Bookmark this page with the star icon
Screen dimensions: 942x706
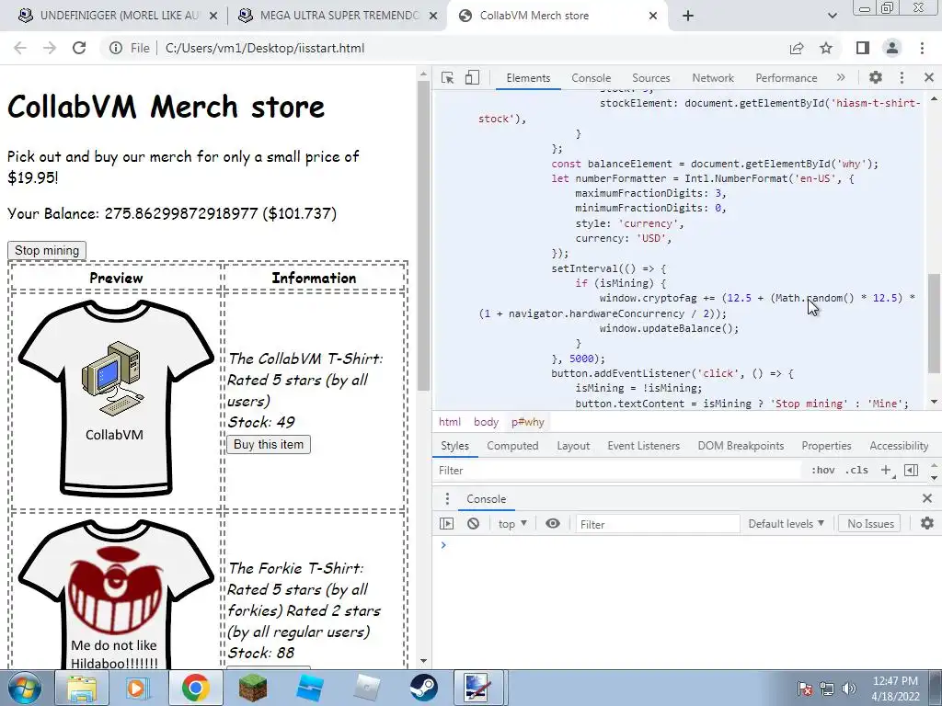coord(826,48)
